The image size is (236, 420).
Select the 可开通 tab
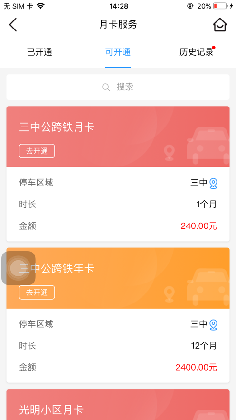(x=118, y=52)
